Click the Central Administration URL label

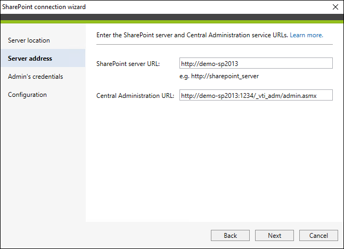point(135,96)
